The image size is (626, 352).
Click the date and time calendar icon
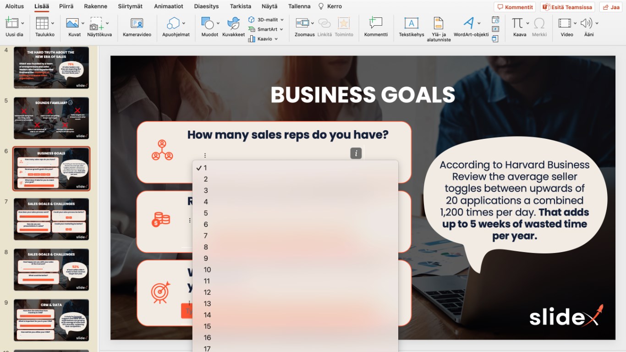tap(495, 20)
